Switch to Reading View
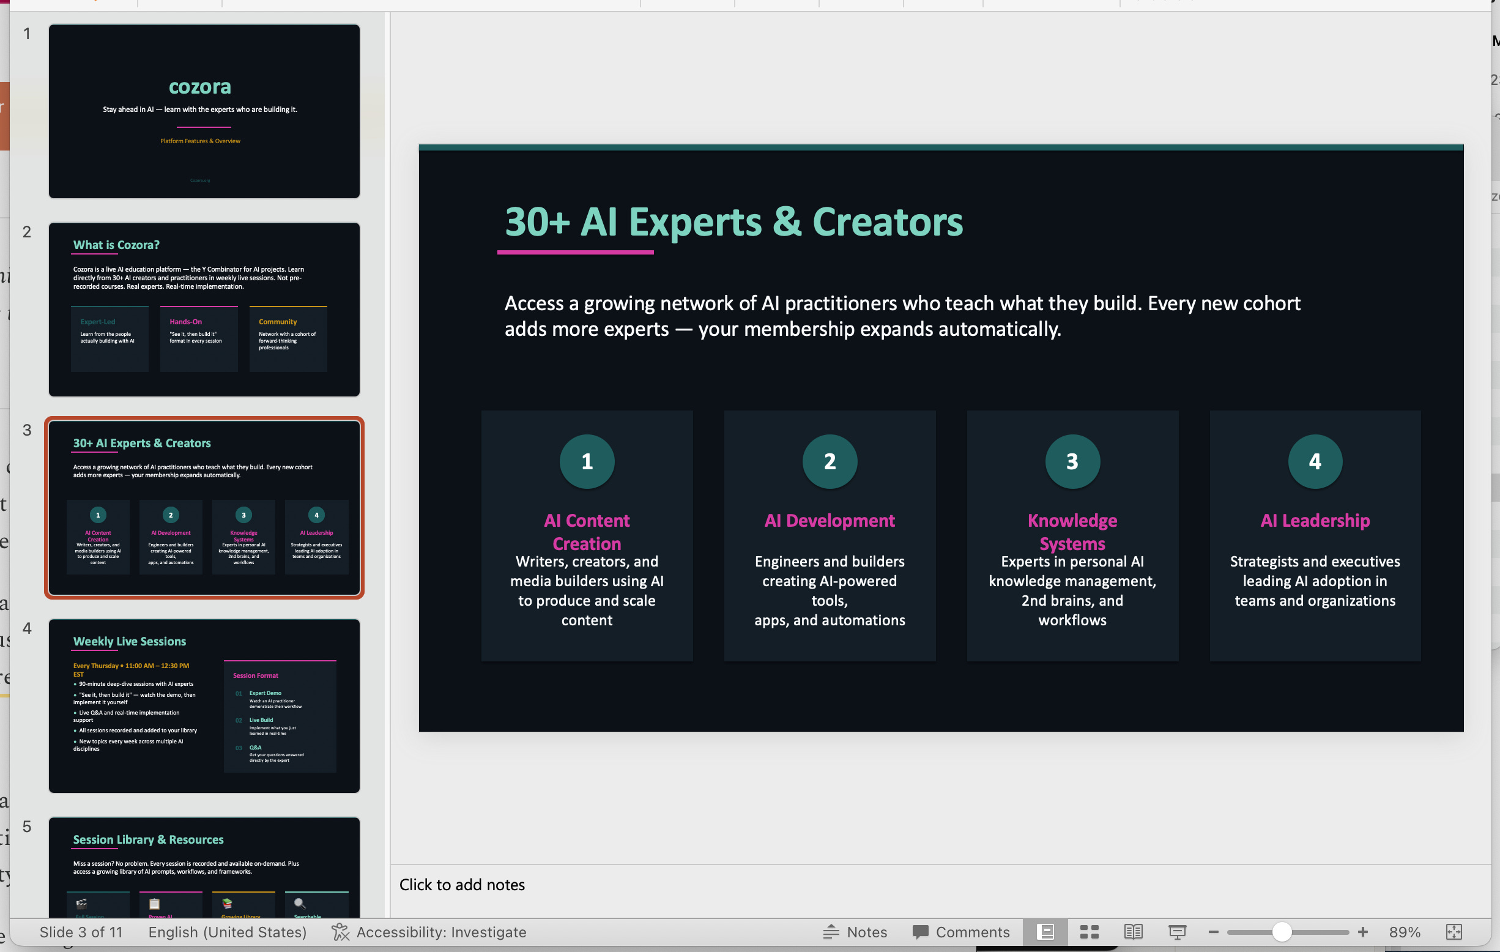 tap(1133, 932)
